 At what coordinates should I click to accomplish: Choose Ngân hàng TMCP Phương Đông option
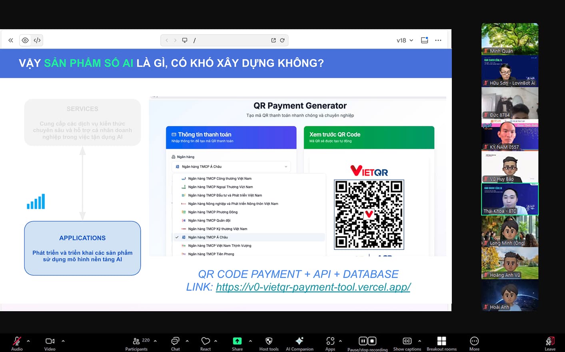[213, 212]
